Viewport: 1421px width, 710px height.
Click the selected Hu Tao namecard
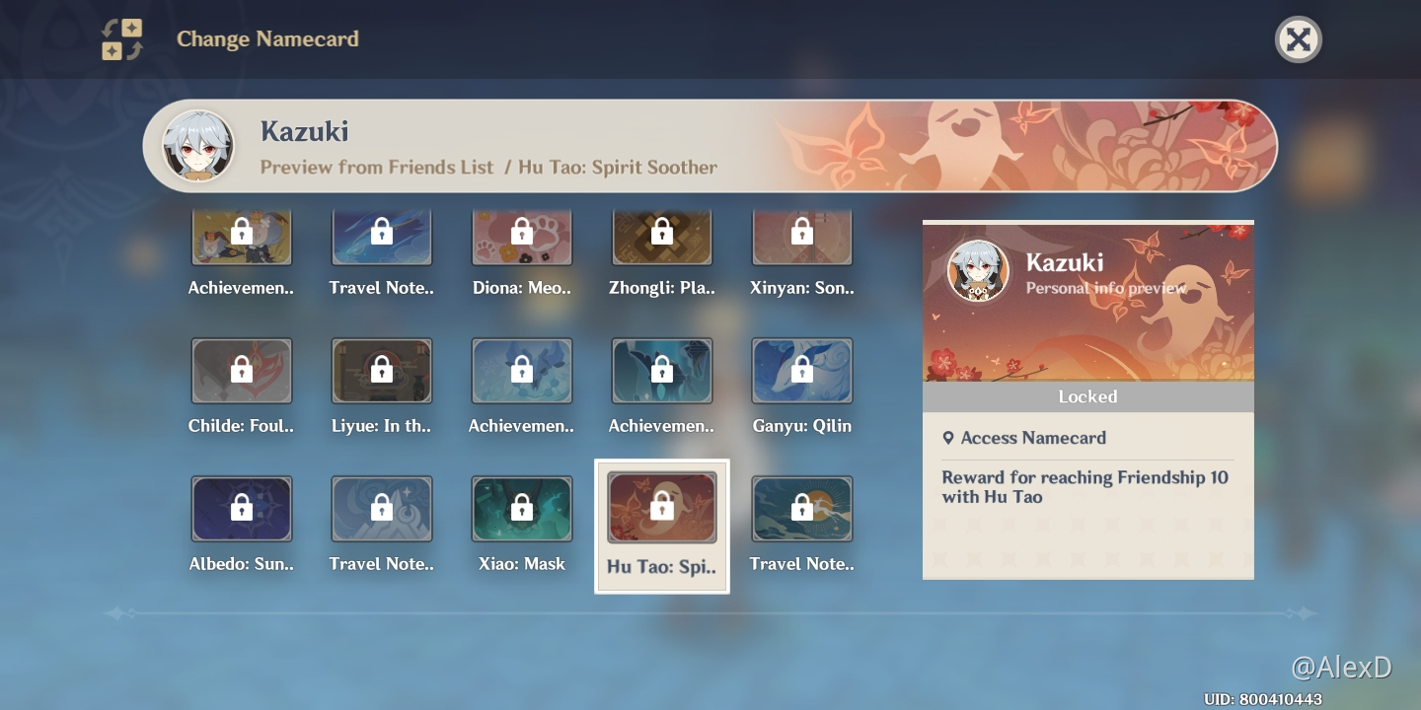pyautogui.click(x=662, y=510)
